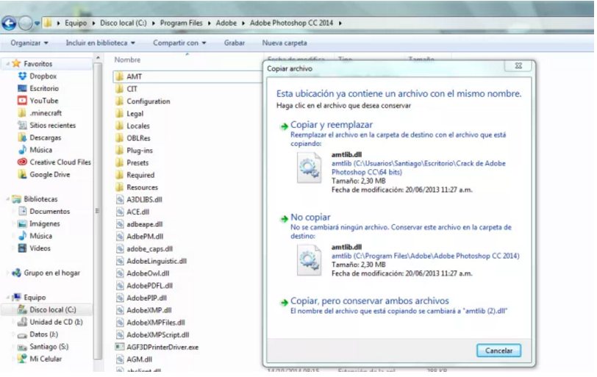Click Equipo in the address bar
The width and height of the screenshot is (597, 377).
click(76, 23)
